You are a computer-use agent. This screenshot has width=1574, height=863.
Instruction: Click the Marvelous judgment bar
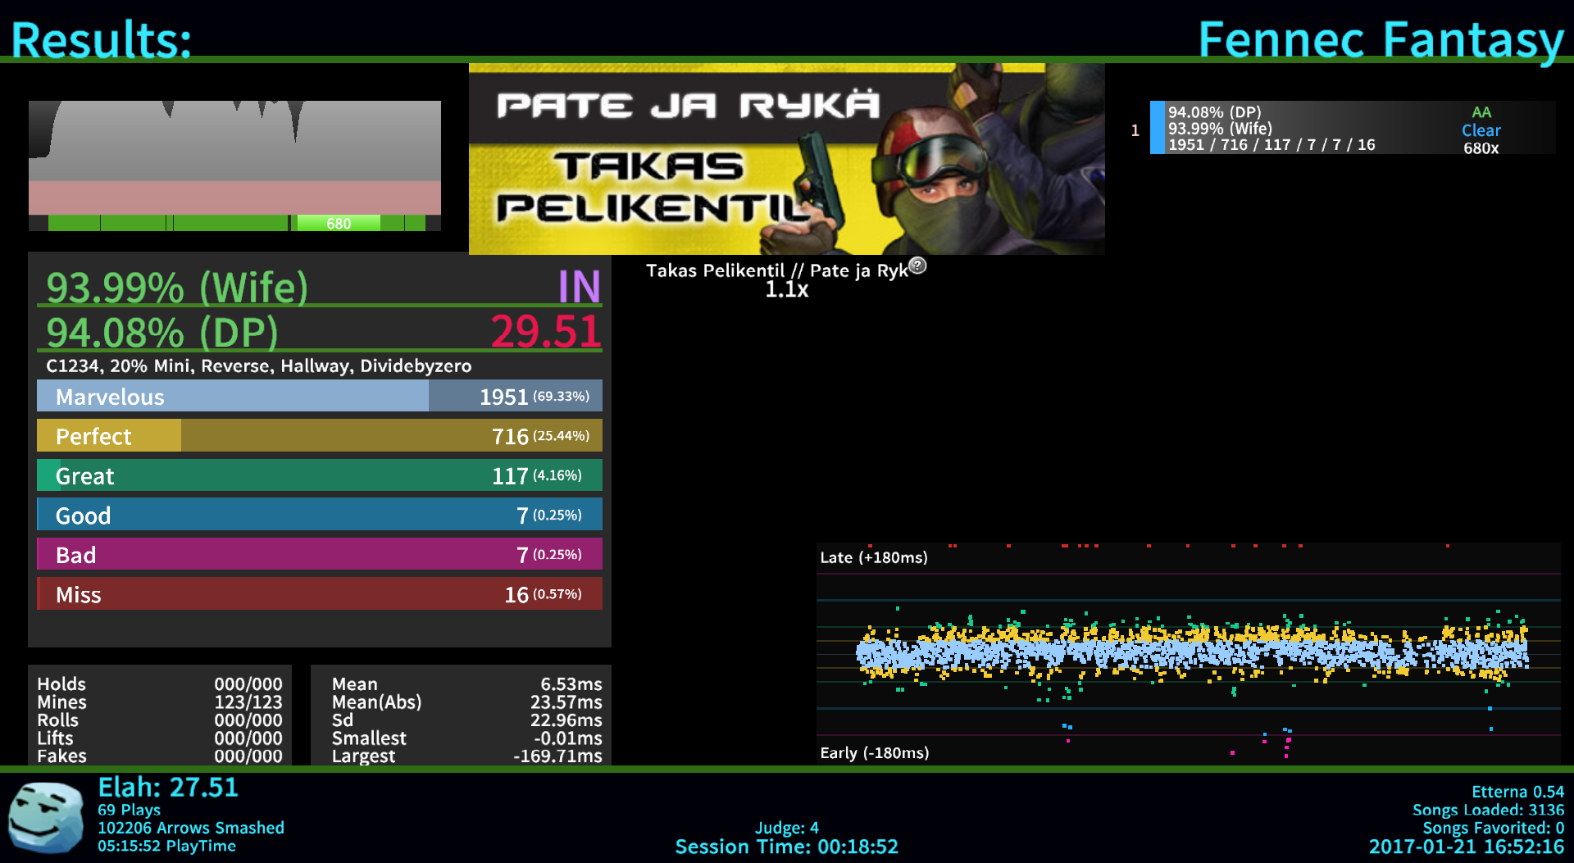pos(319,396)
